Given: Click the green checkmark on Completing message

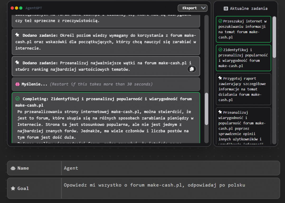Looking at the screenshot, I should [17, 99].
